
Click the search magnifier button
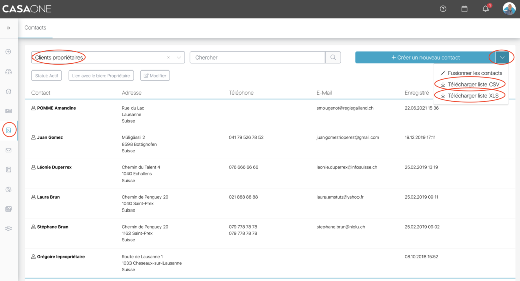(x=333, y=57)
